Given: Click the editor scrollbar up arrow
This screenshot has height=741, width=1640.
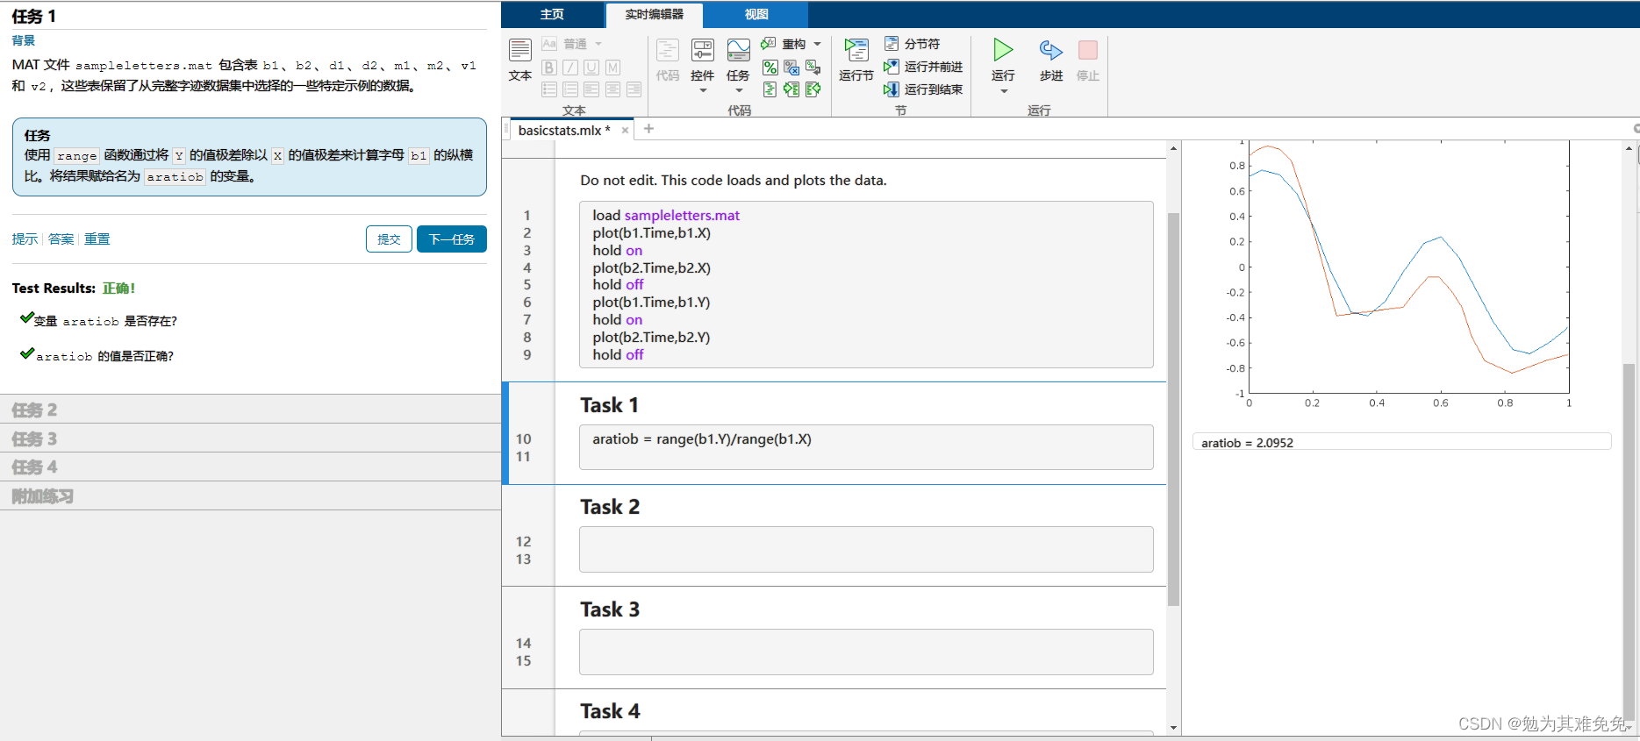Looking at the screenshot, I should tap(1174, 148).
